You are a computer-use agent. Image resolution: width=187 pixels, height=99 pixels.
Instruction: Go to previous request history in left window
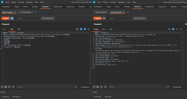coord(28,18)
